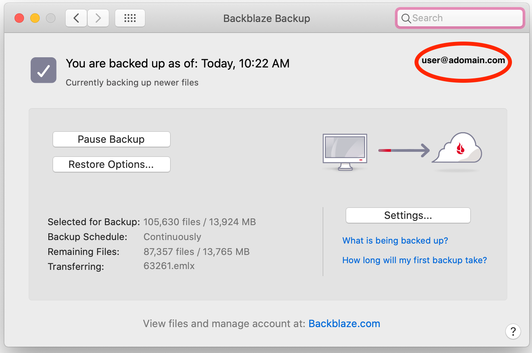
Task: Click 'View files and manage account at:' text
Action: tap(224, 324)
